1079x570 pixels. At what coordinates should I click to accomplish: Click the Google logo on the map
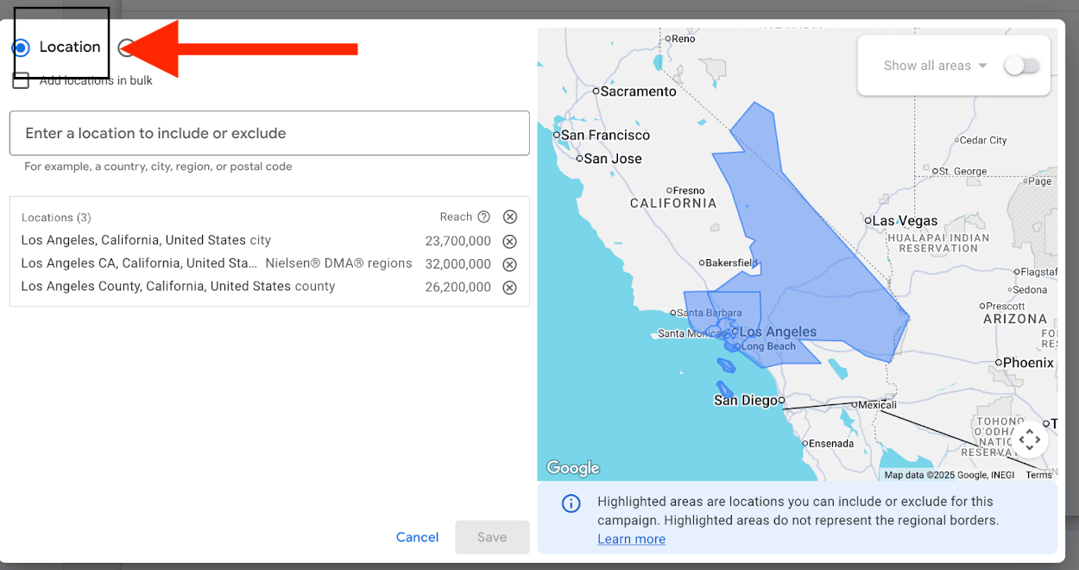pyautogui.click(x=573, y=468)
